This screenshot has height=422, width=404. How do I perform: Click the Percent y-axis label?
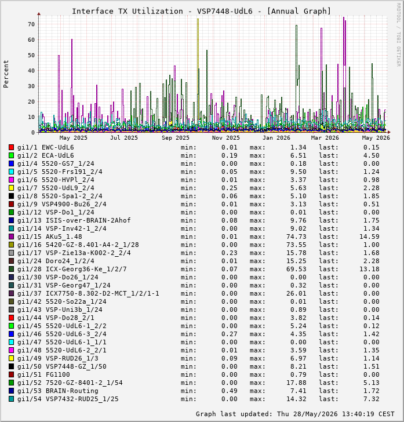(6, 74)
